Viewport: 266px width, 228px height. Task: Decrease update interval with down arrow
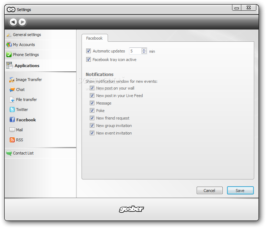pos(144,52)
